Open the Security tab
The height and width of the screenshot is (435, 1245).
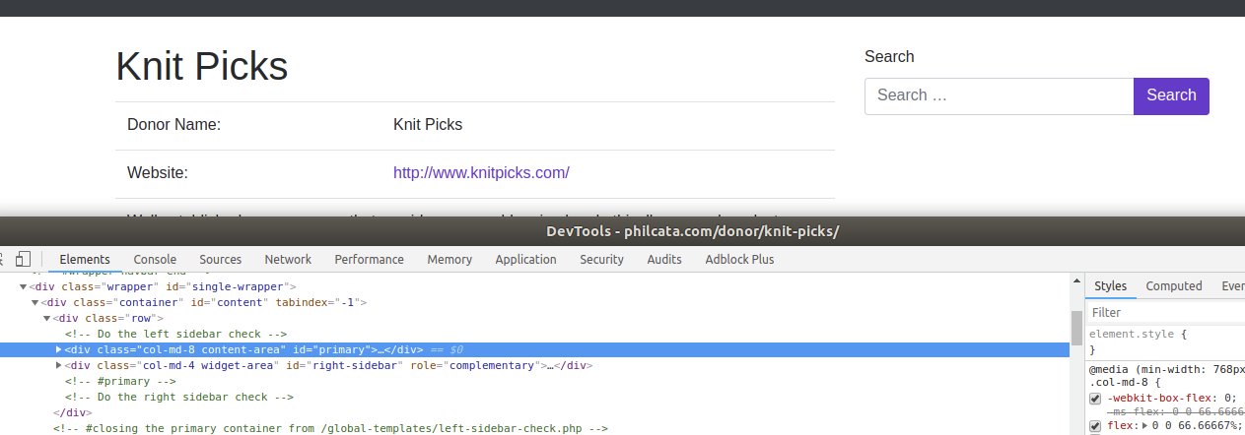(601, 260)
